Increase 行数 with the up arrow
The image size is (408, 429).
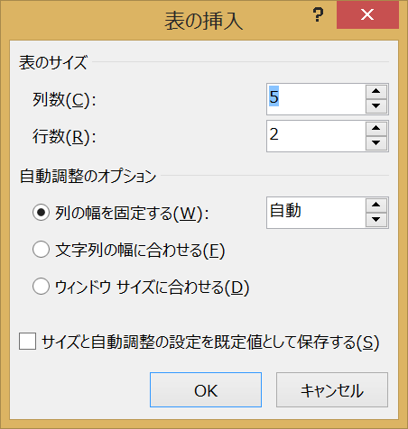(376, 129)
